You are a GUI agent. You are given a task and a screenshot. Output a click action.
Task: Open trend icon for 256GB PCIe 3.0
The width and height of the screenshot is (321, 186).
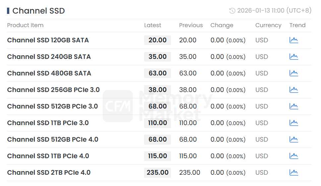tap(294, 90)
